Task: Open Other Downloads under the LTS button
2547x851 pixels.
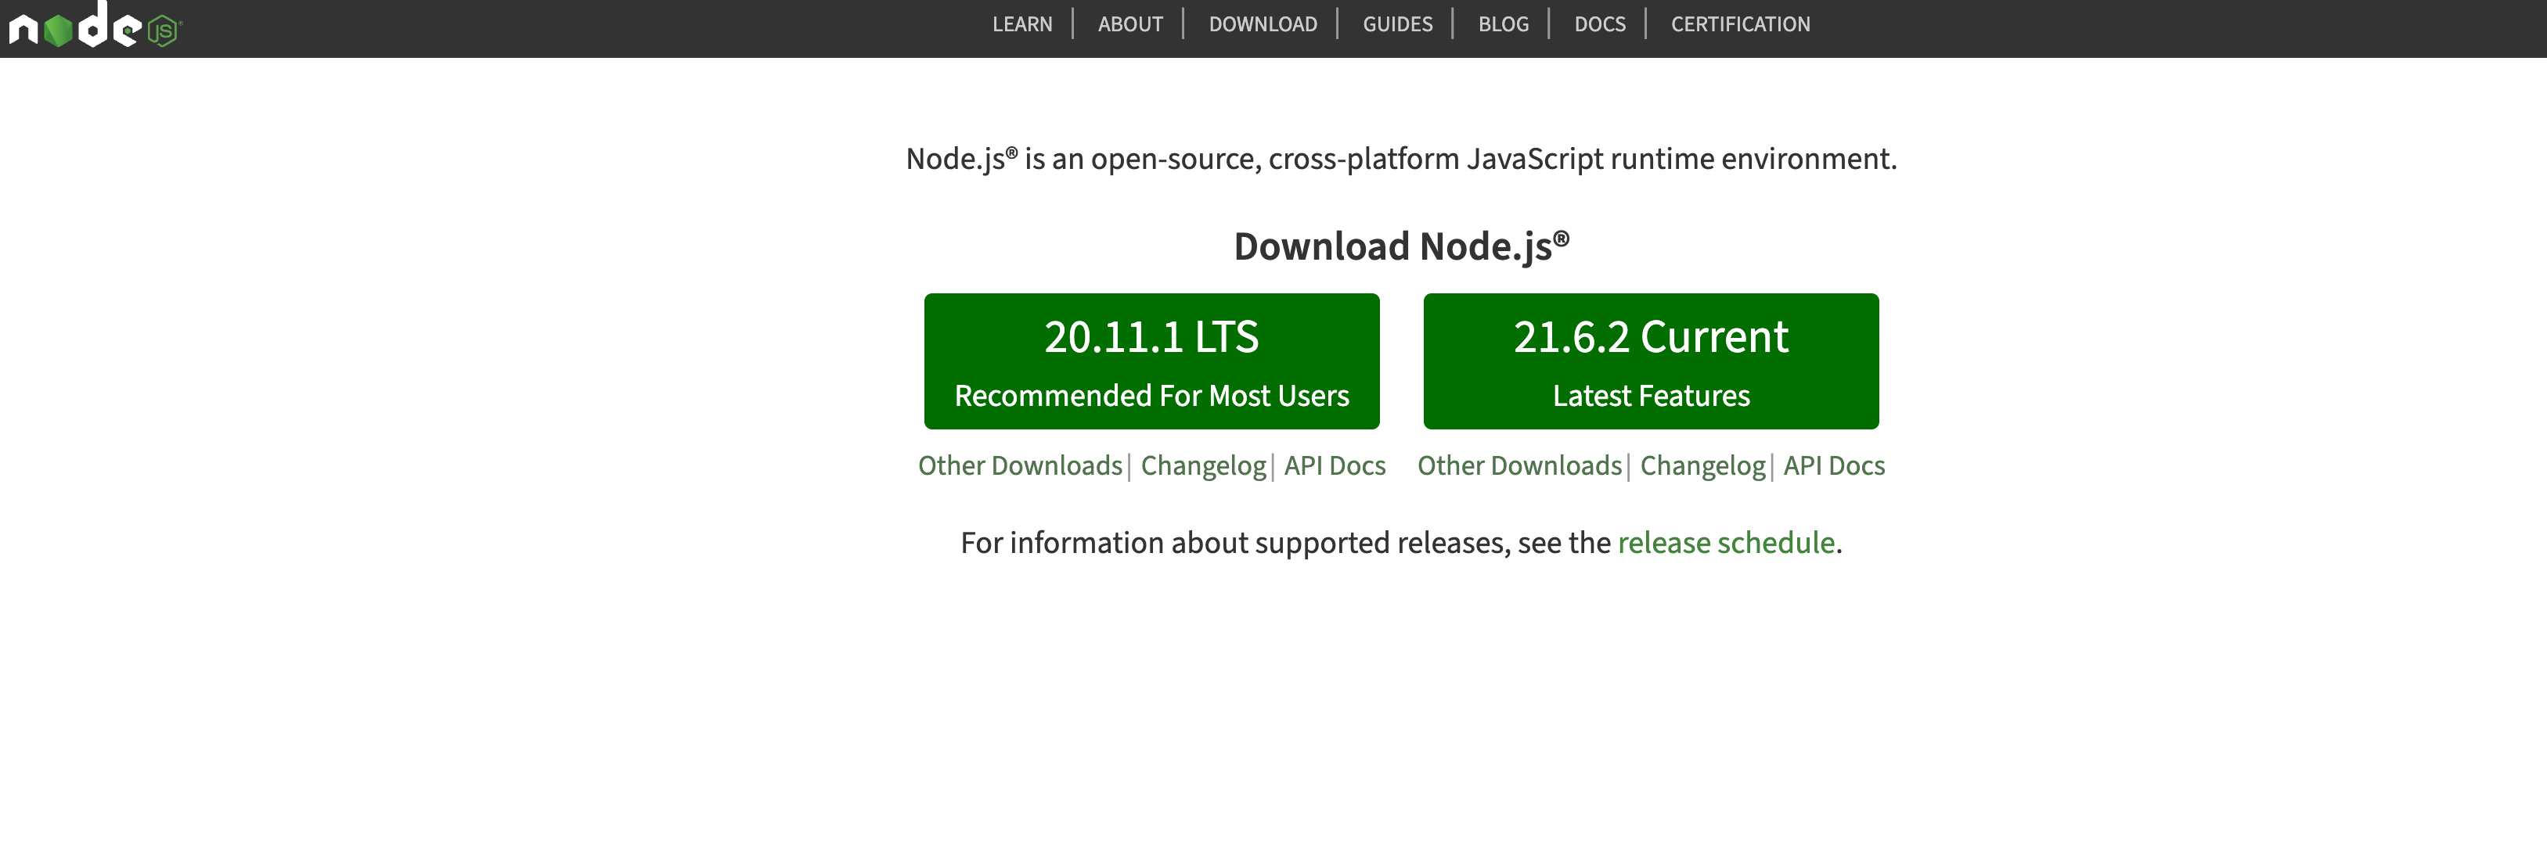Action: click(x=1019, y=465)
